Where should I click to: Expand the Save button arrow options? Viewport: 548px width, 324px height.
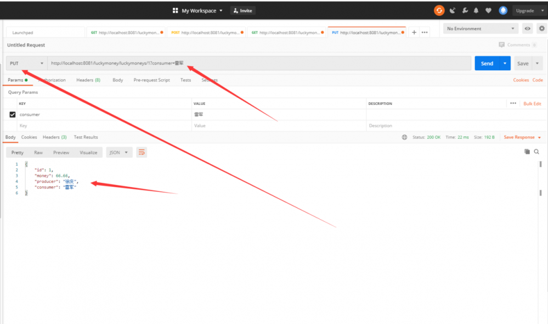point(537,63)
